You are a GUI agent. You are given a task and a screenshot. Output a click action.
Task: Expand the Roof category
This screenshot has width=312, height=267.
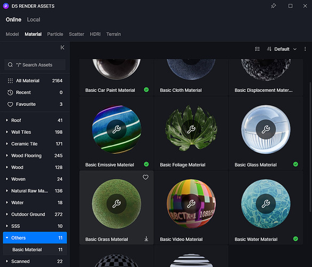7,120
